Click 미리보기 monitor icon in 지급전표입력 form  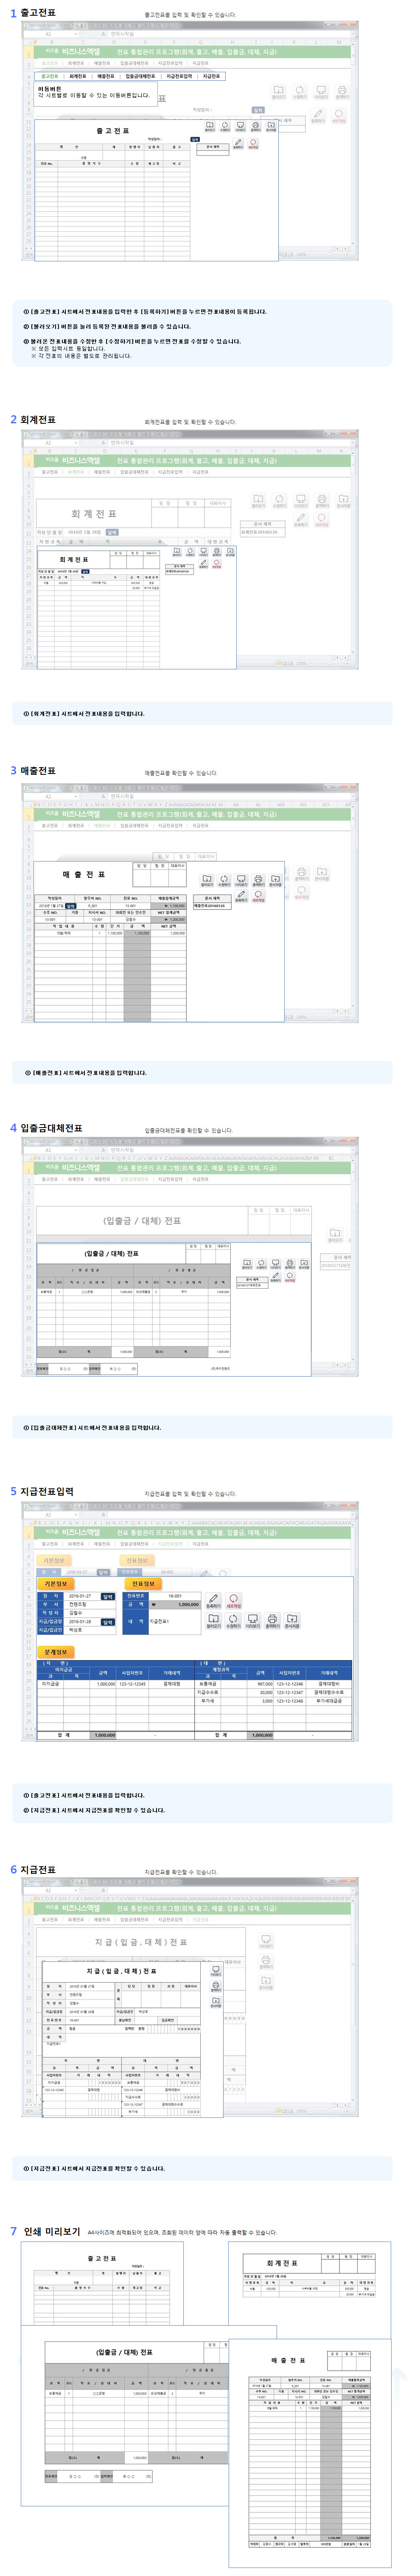(253, 1621)
